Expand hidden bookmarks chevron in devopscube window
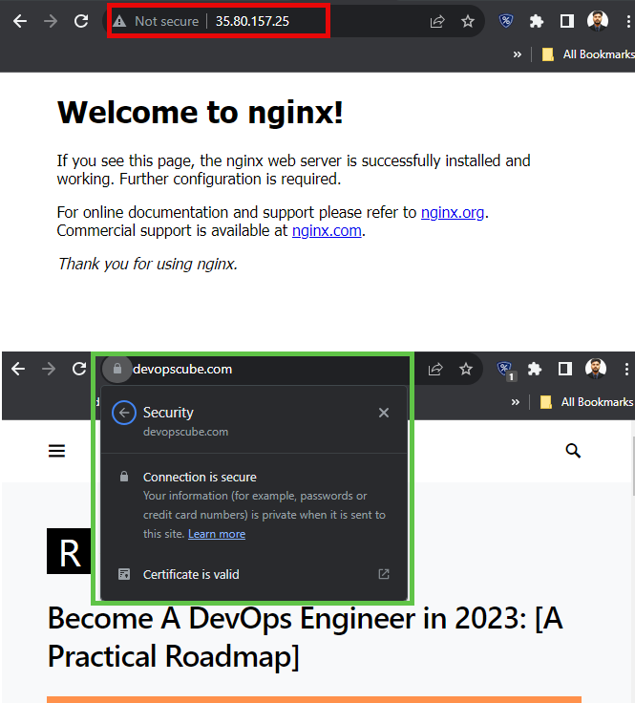 pyautogui.click(x=516, y=402)
